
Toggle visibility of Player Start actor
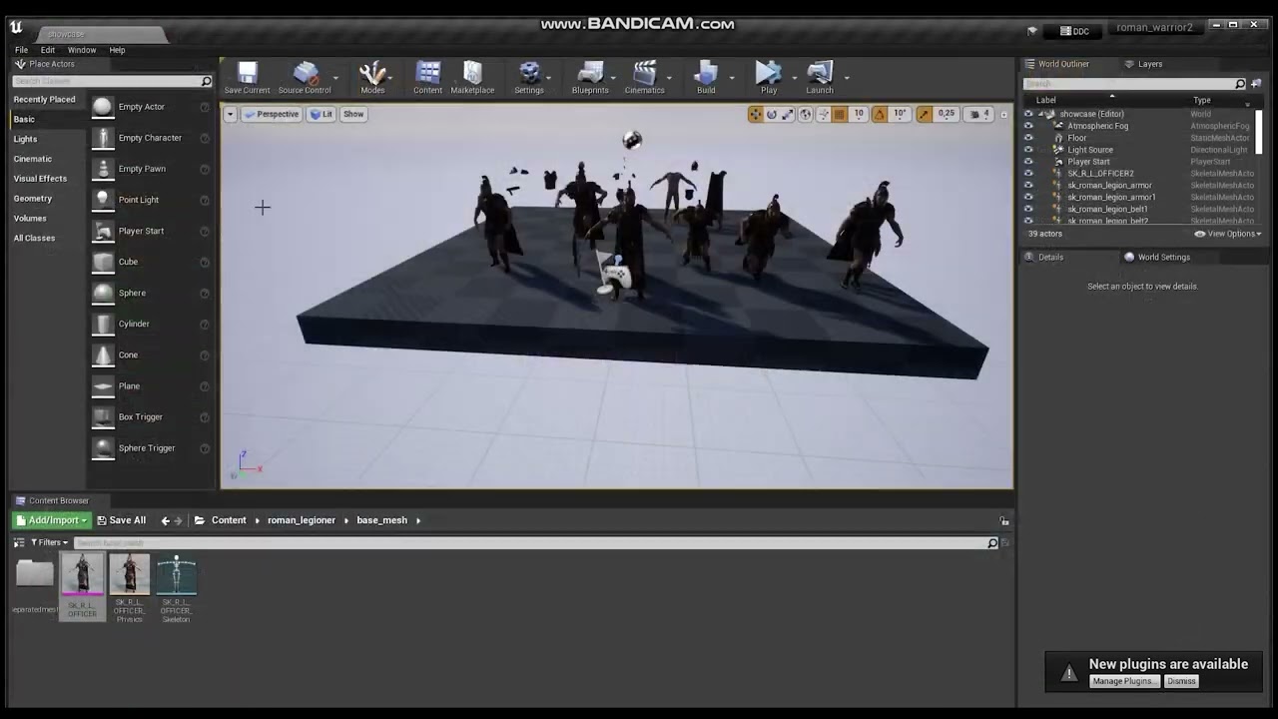click(1028, 162)
